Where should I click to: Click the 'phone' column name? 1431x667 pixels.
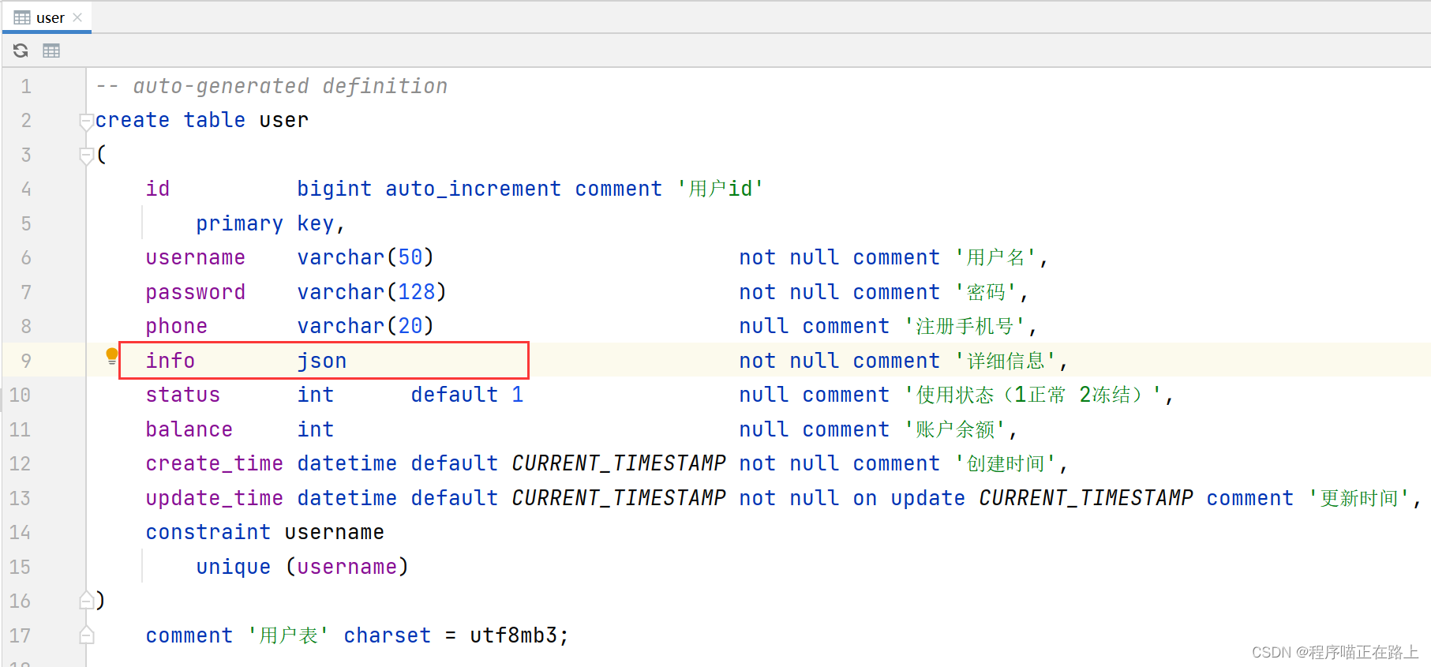[177, 326]
